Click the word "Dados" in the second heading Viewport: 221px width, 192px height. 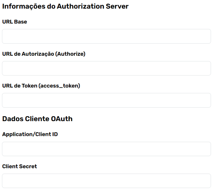[x=12, y=119]
